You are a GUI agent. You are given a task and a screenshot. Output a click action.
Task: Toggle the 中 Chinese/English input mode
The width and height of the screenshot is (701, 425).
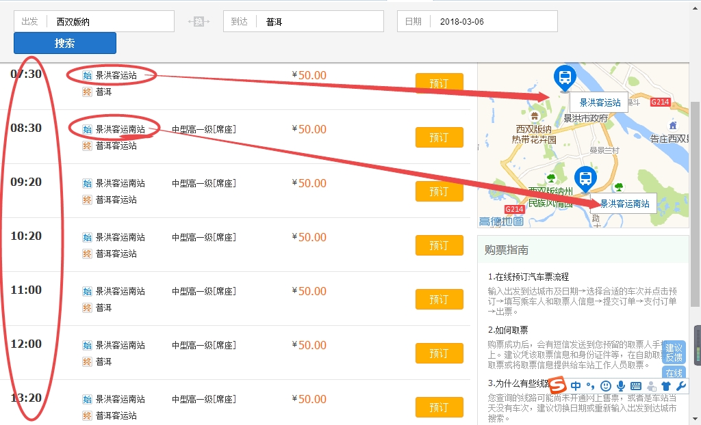(x=576, y=386)
